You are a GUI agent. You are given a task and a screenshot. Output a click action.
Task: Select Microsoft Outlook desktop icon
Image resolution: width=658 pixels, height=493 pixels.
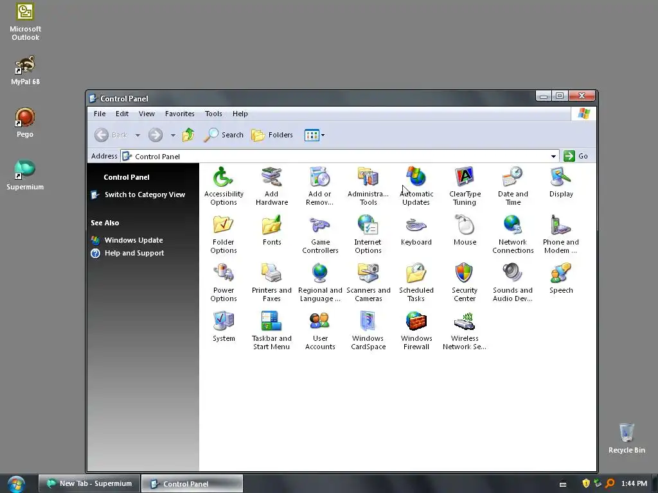tap(25, 22)
